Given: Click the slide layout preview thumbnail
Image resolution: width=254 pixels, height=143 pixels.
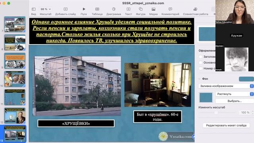Looking at the screenshot, I should (207, 34).
